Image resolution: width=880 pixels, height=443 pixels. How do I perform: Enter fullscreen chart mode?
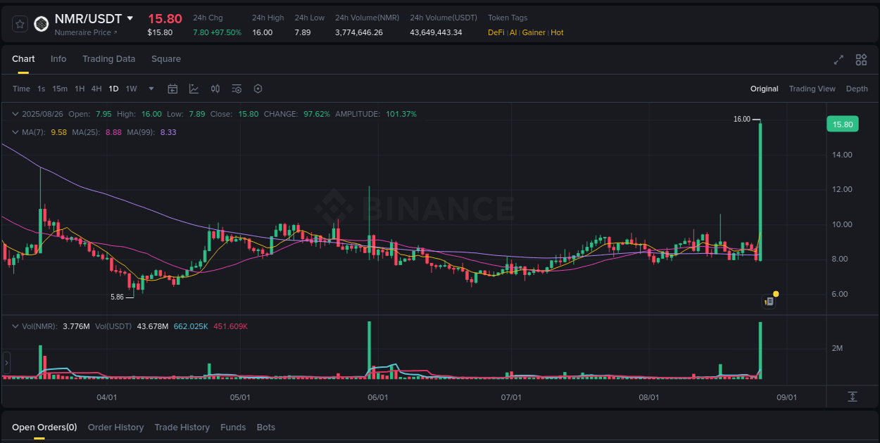point(838,60)
